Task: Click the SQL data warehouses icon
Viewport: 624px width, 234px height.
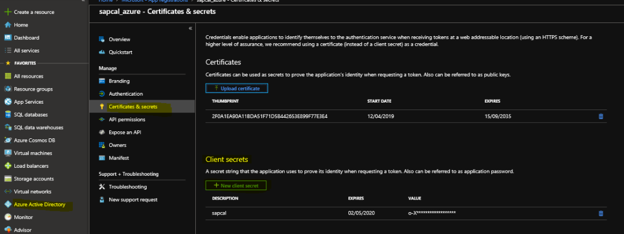Action: 7,127
